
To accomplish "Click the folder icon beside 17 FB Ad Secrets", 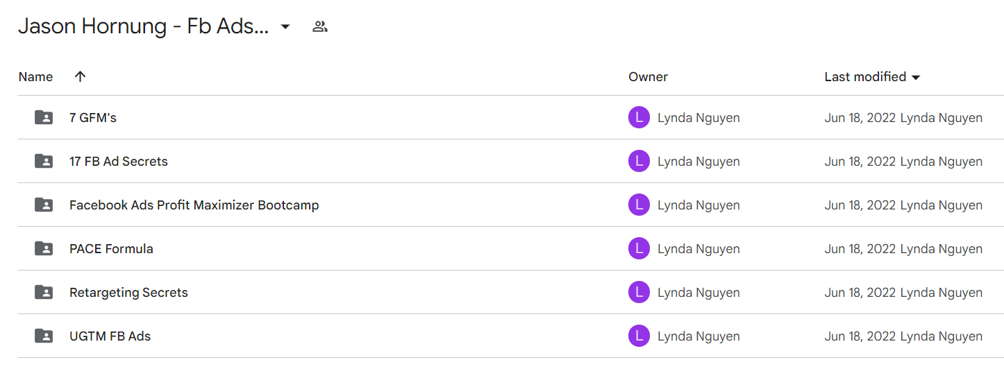I will tap(44, 161).
